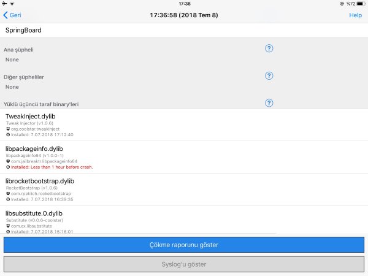The width and height of the screenshot is (368, 276).
Task: Tap the None value under Ana şüpheli
Action: coord(12,59)
